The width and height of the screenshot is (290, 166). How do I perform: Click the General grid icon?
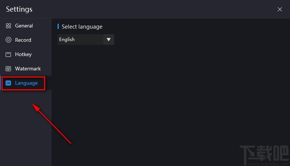pos(8,26)
